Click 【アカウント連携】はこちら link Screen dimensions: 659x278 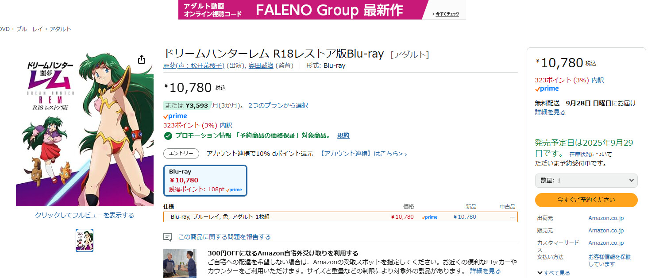coord(363,154)
